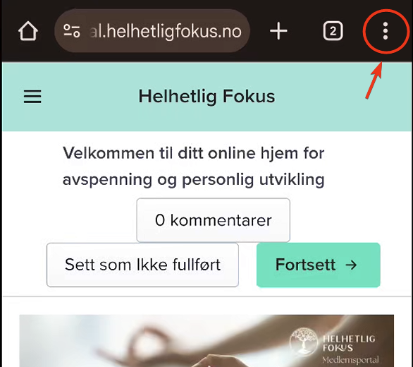Open the meditation banner image
Screen dimensions: 413x367
pyautogui.click(x=207, y=341)
